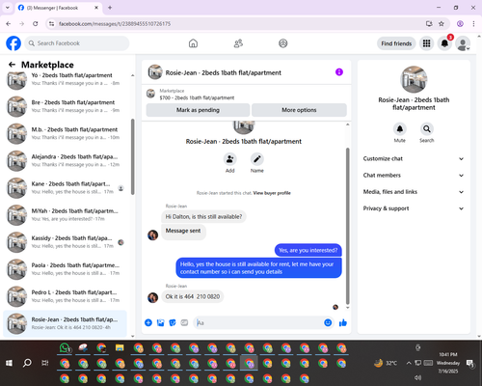Open tab search dropdown arrow
Screen dimensions: 482x386
tap(8, 8)
